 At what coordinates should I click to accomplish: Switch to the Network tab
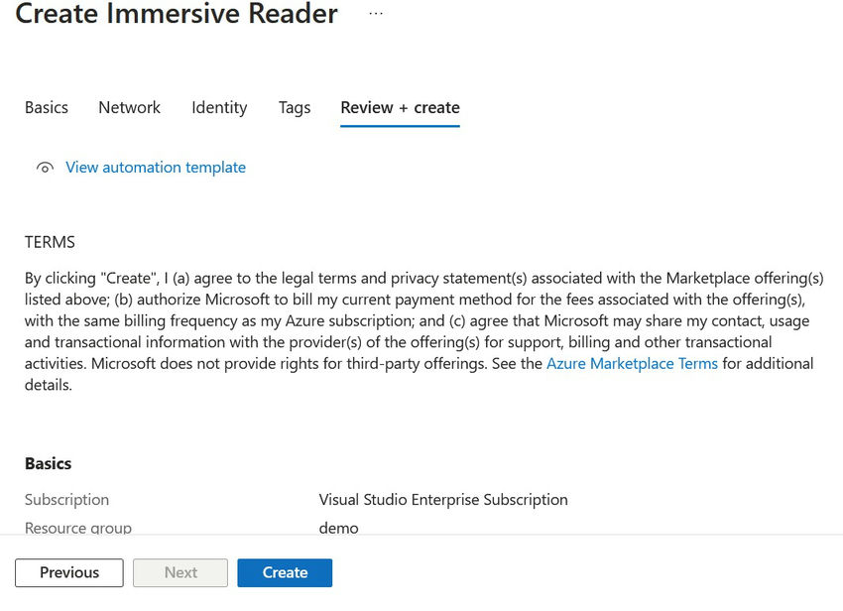(x=129, y=107)
